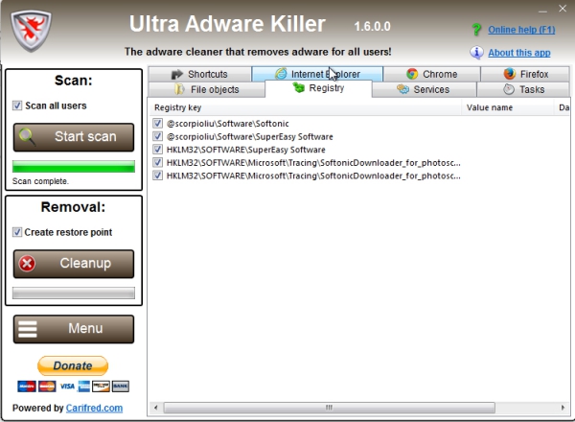Select the File objects tab
575x422 pixels.
click(x=206, y=89)
